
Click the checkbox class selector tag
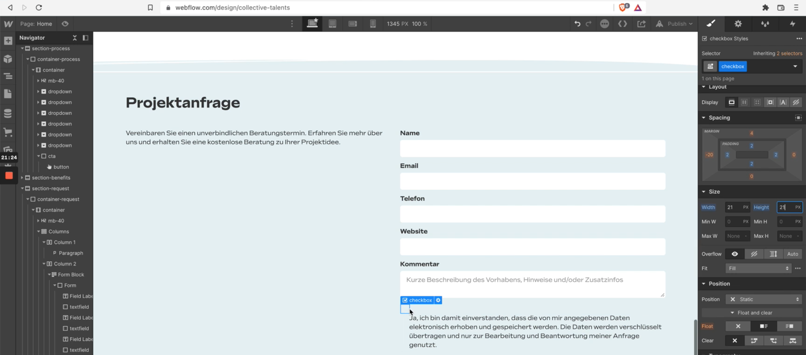(733, 66)
